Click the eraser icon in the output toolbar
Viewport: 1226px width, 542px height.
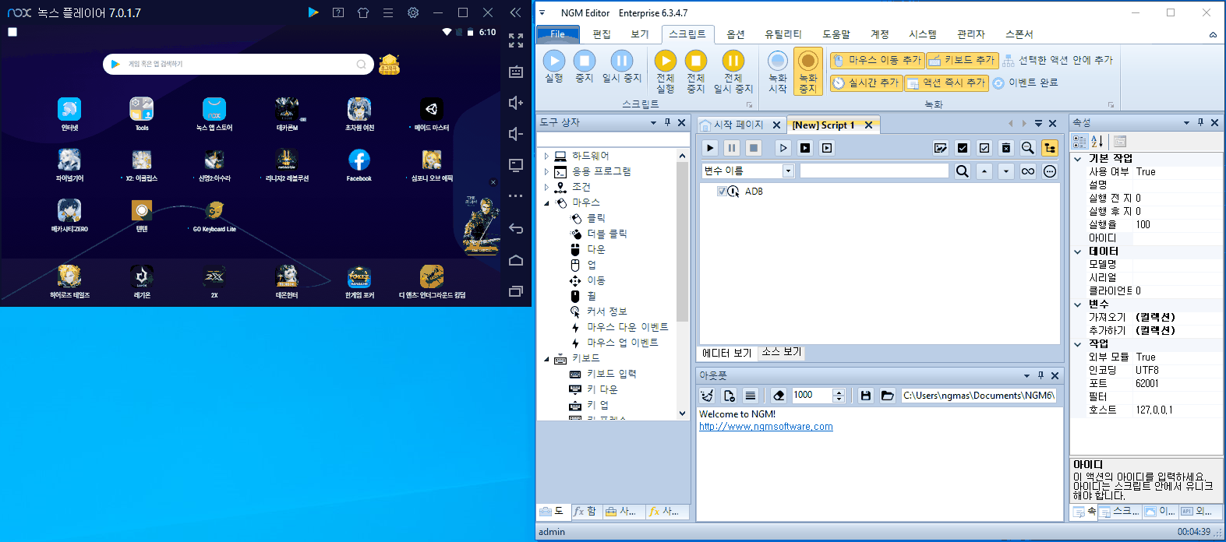(779, 396)
